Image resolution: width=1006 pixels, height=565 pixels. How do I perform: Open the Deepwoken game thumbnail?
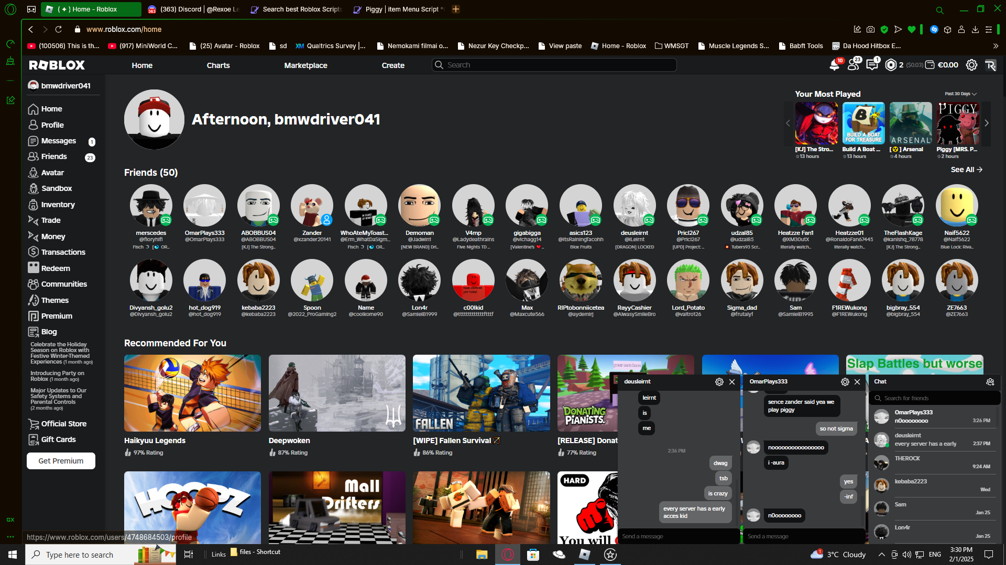point(337,393)
